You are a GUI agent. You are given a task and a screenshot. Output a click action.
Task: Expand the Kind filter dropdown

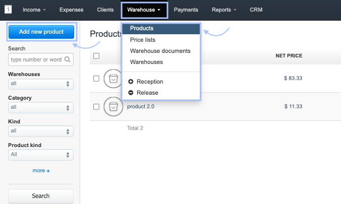pyautogui.click(x=41, y=131)
